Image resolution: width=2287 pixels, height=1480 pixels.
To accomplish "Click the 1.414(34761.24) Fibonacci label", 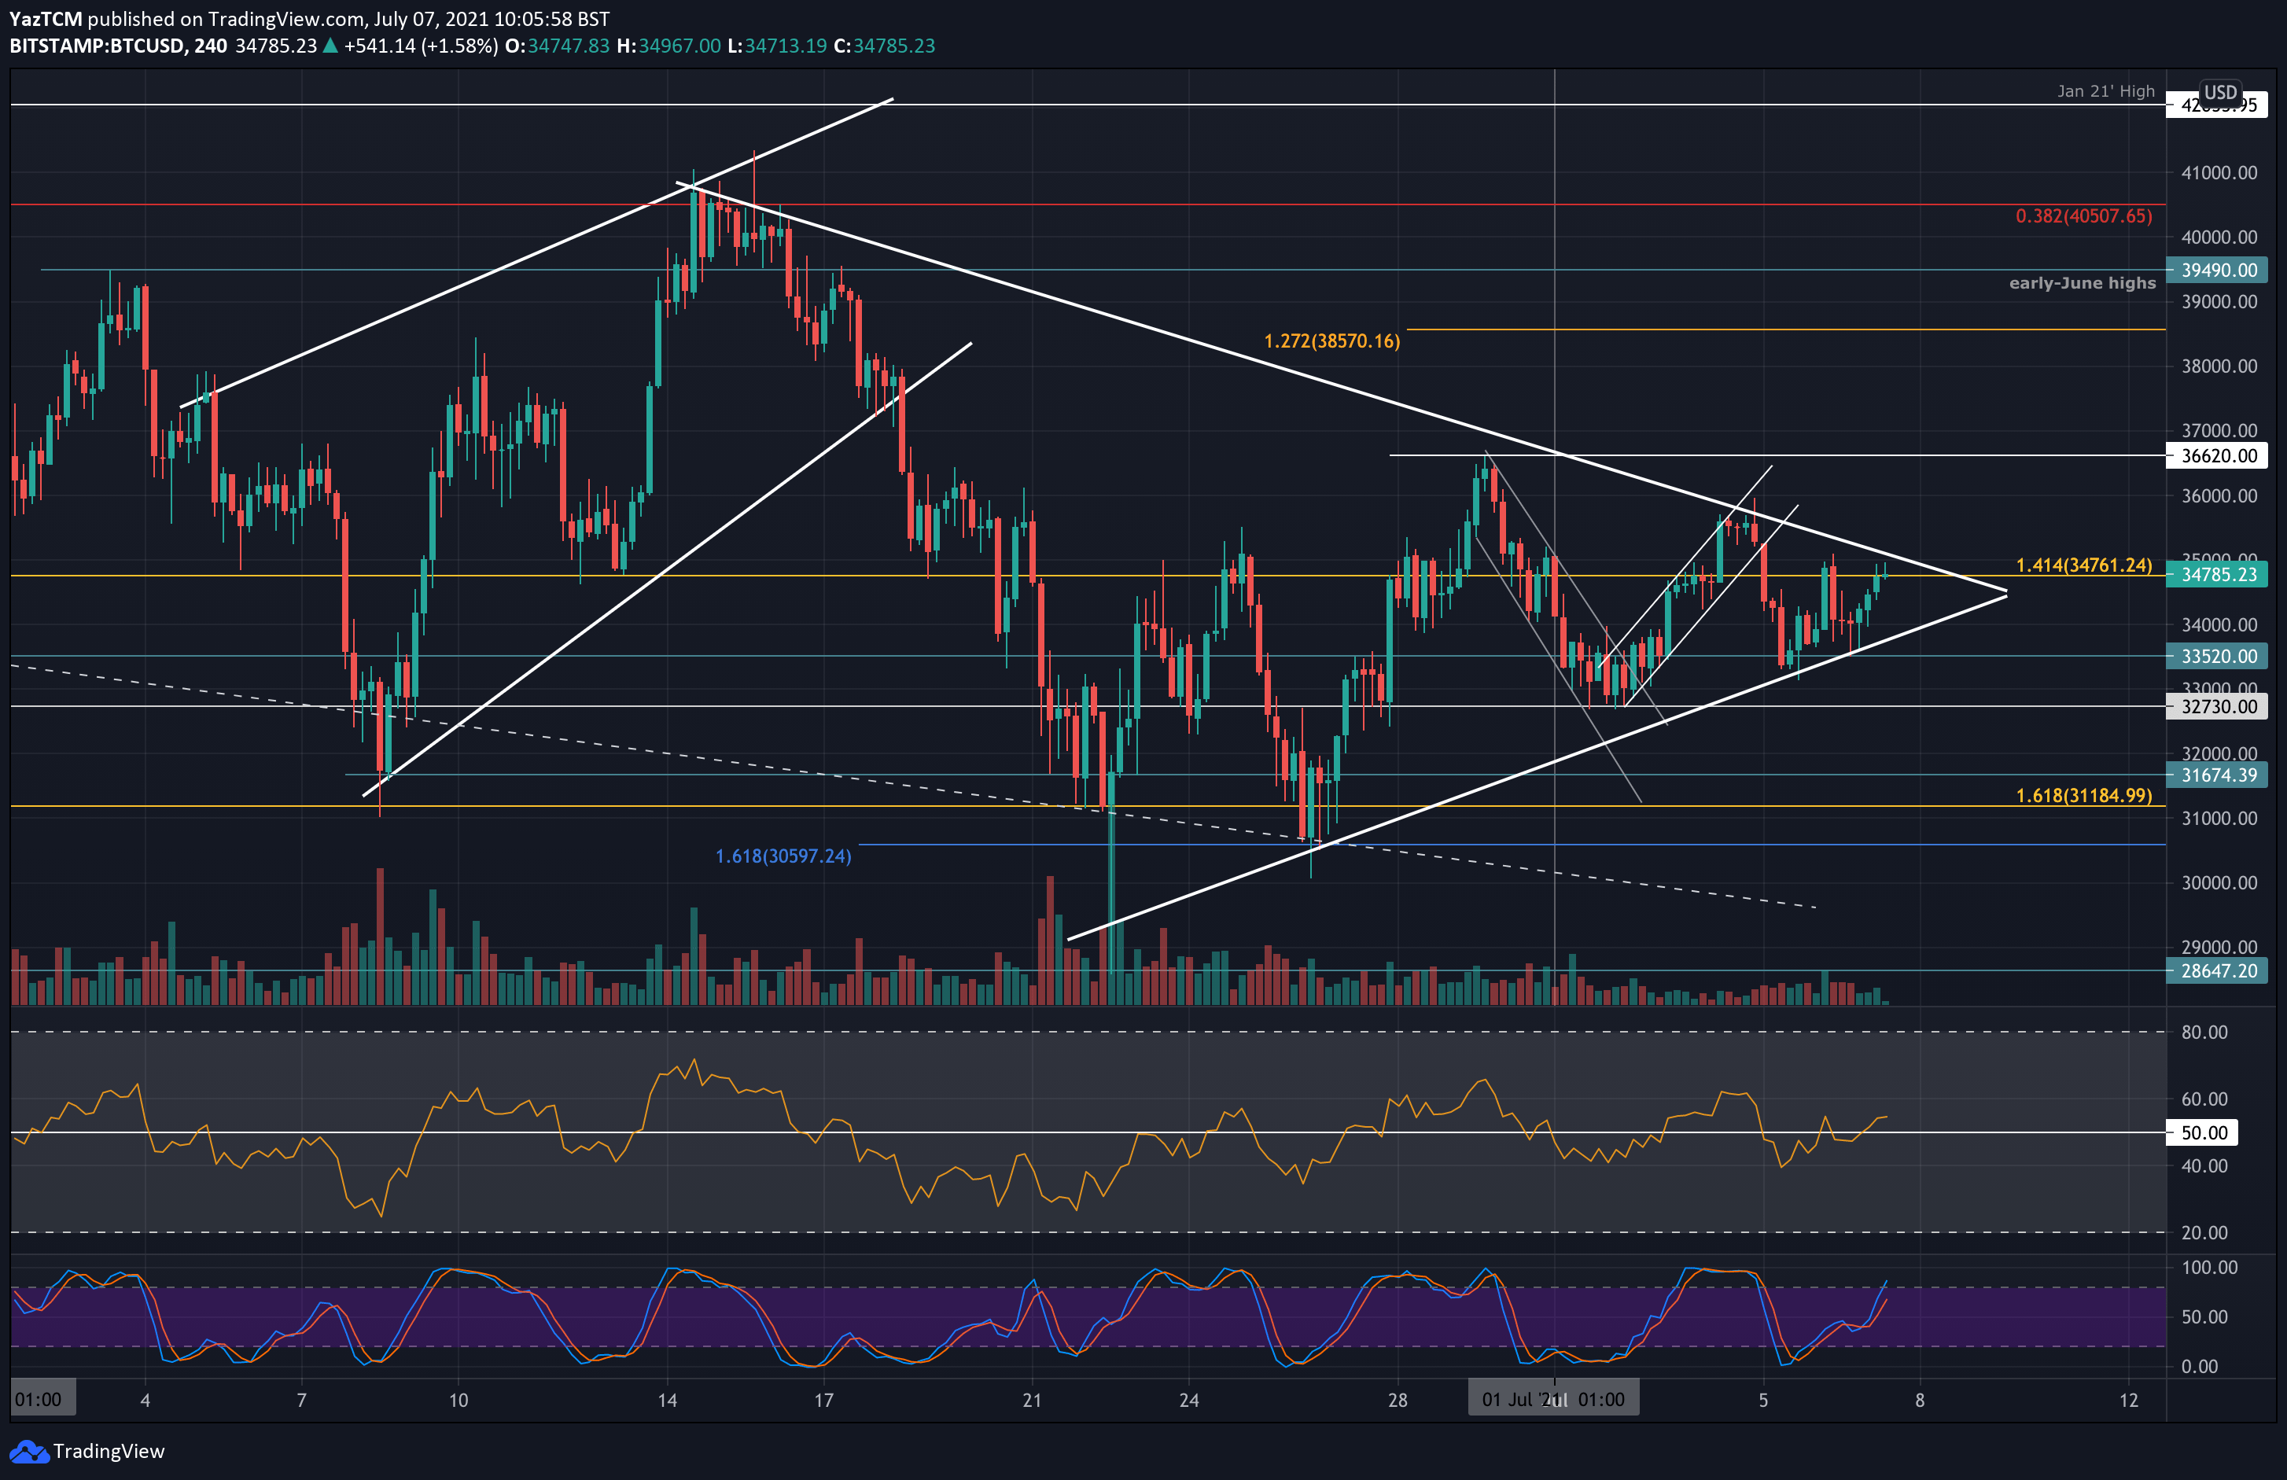I will [2083, 565].
